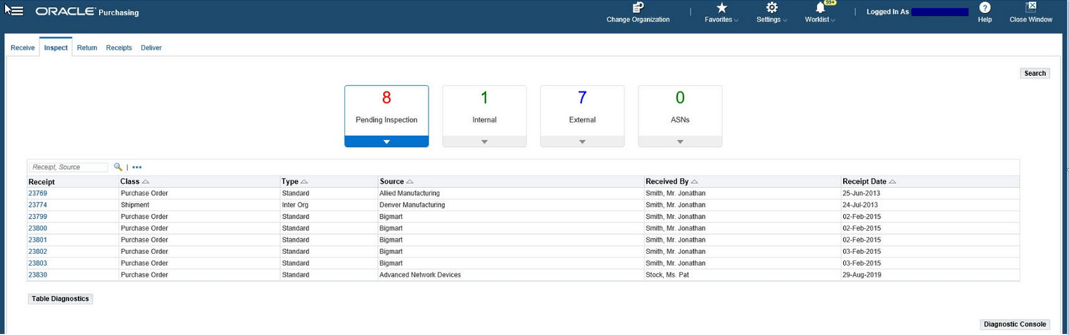The height and width of the screenshot is (335, 1069).
Task: Click the Table Diagnostics button
Action: pyautogui.click(x=60, y=299)
